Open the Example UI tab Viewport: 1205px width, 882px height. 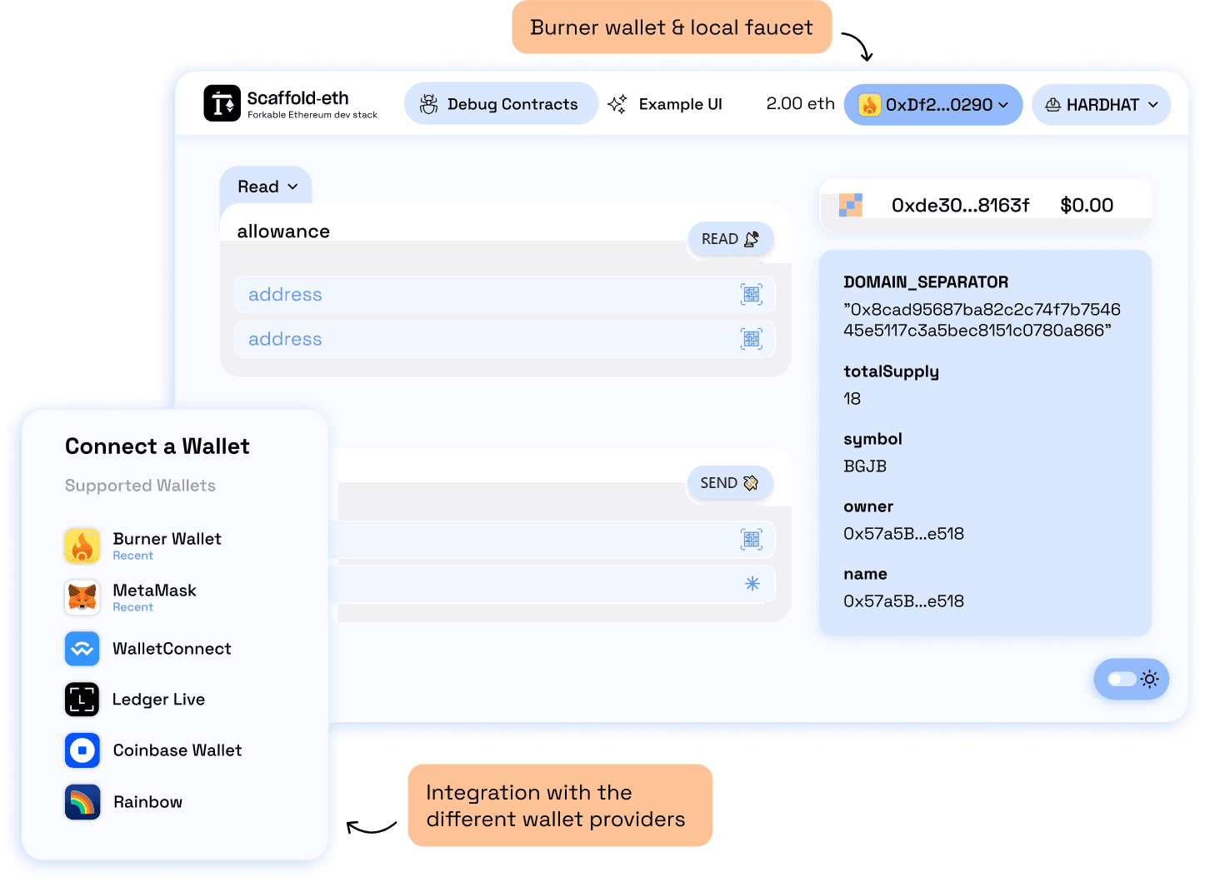point(665,104)
